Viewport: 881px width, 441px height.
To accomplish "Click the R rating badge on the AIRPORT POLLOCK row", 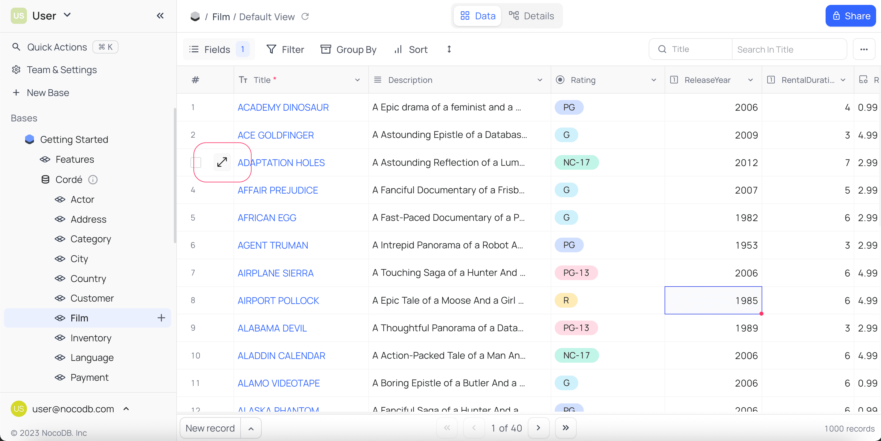I will click(566, 301).
